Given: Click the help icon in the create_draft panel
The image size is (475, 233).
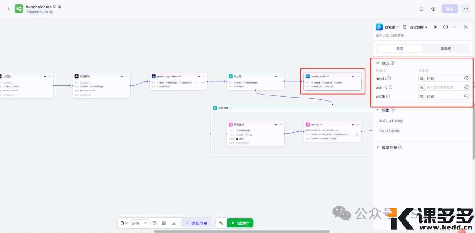Looking at the screenshot, I should pyautogui.click(x=446, y=27).
